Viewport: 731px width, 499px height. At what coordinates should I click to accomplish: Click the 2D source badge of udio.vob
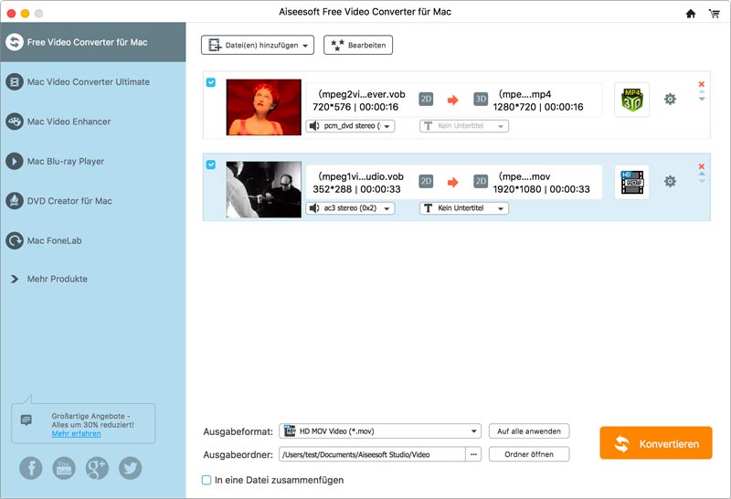pyautogui.click(x=426, y=181)
